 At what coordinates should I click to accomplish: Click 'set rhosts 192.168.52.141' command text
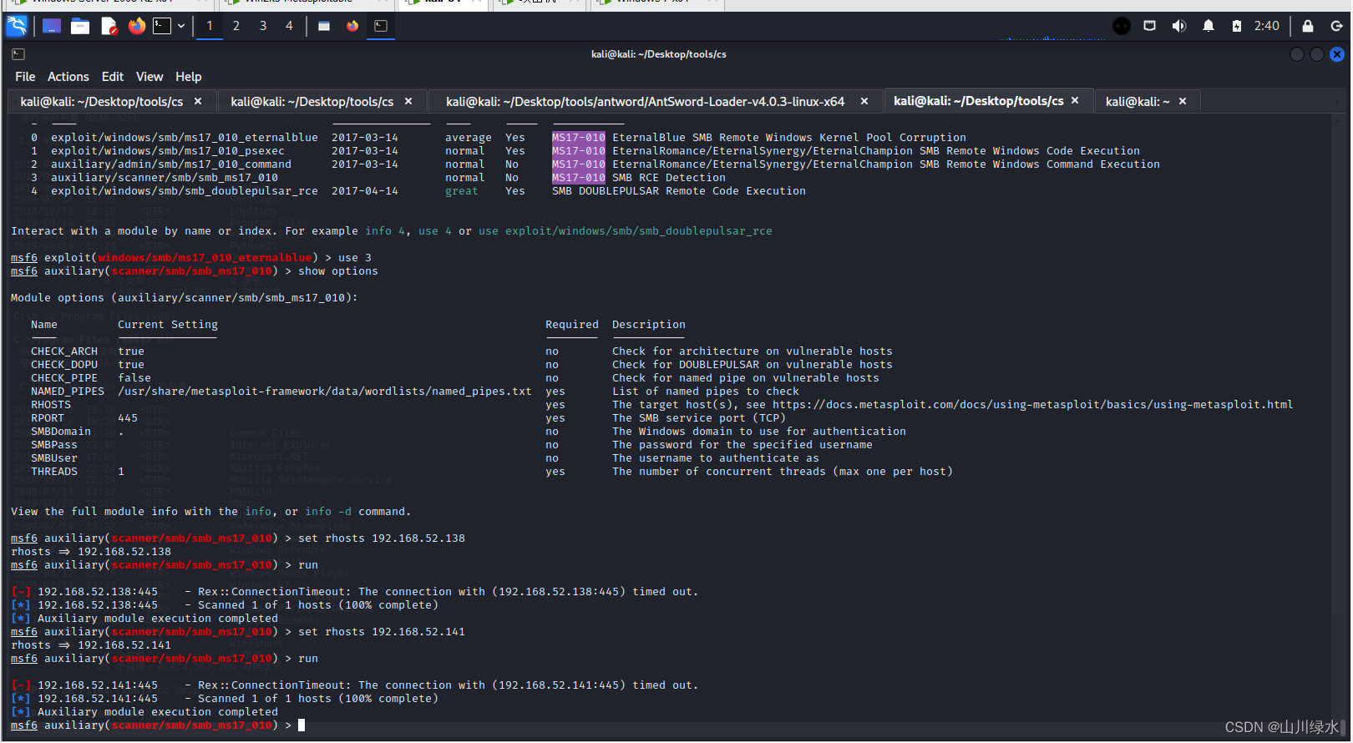382,632
